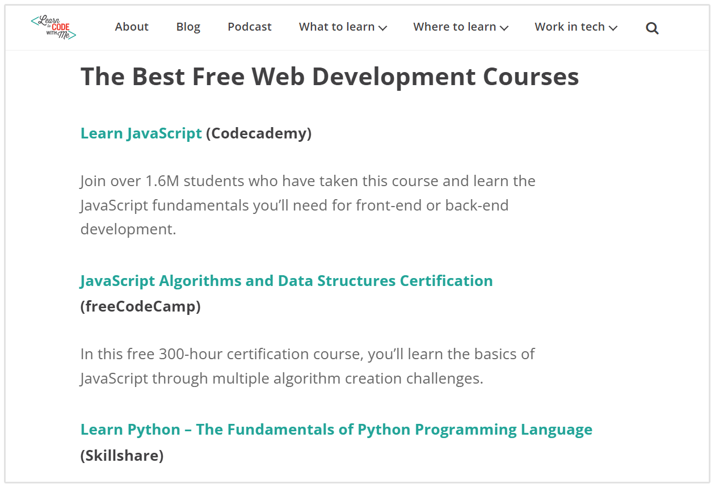Image resolution: width=715 pixels, height=488 pixels.
Task: Navigate to the Podcast page
Action: coord(249,27)
